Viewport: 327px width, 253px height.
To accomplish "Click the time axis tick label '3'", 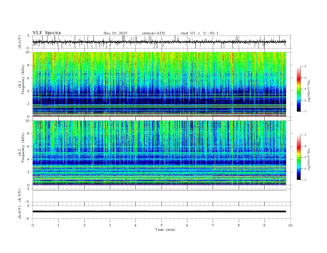I will 110,225.
